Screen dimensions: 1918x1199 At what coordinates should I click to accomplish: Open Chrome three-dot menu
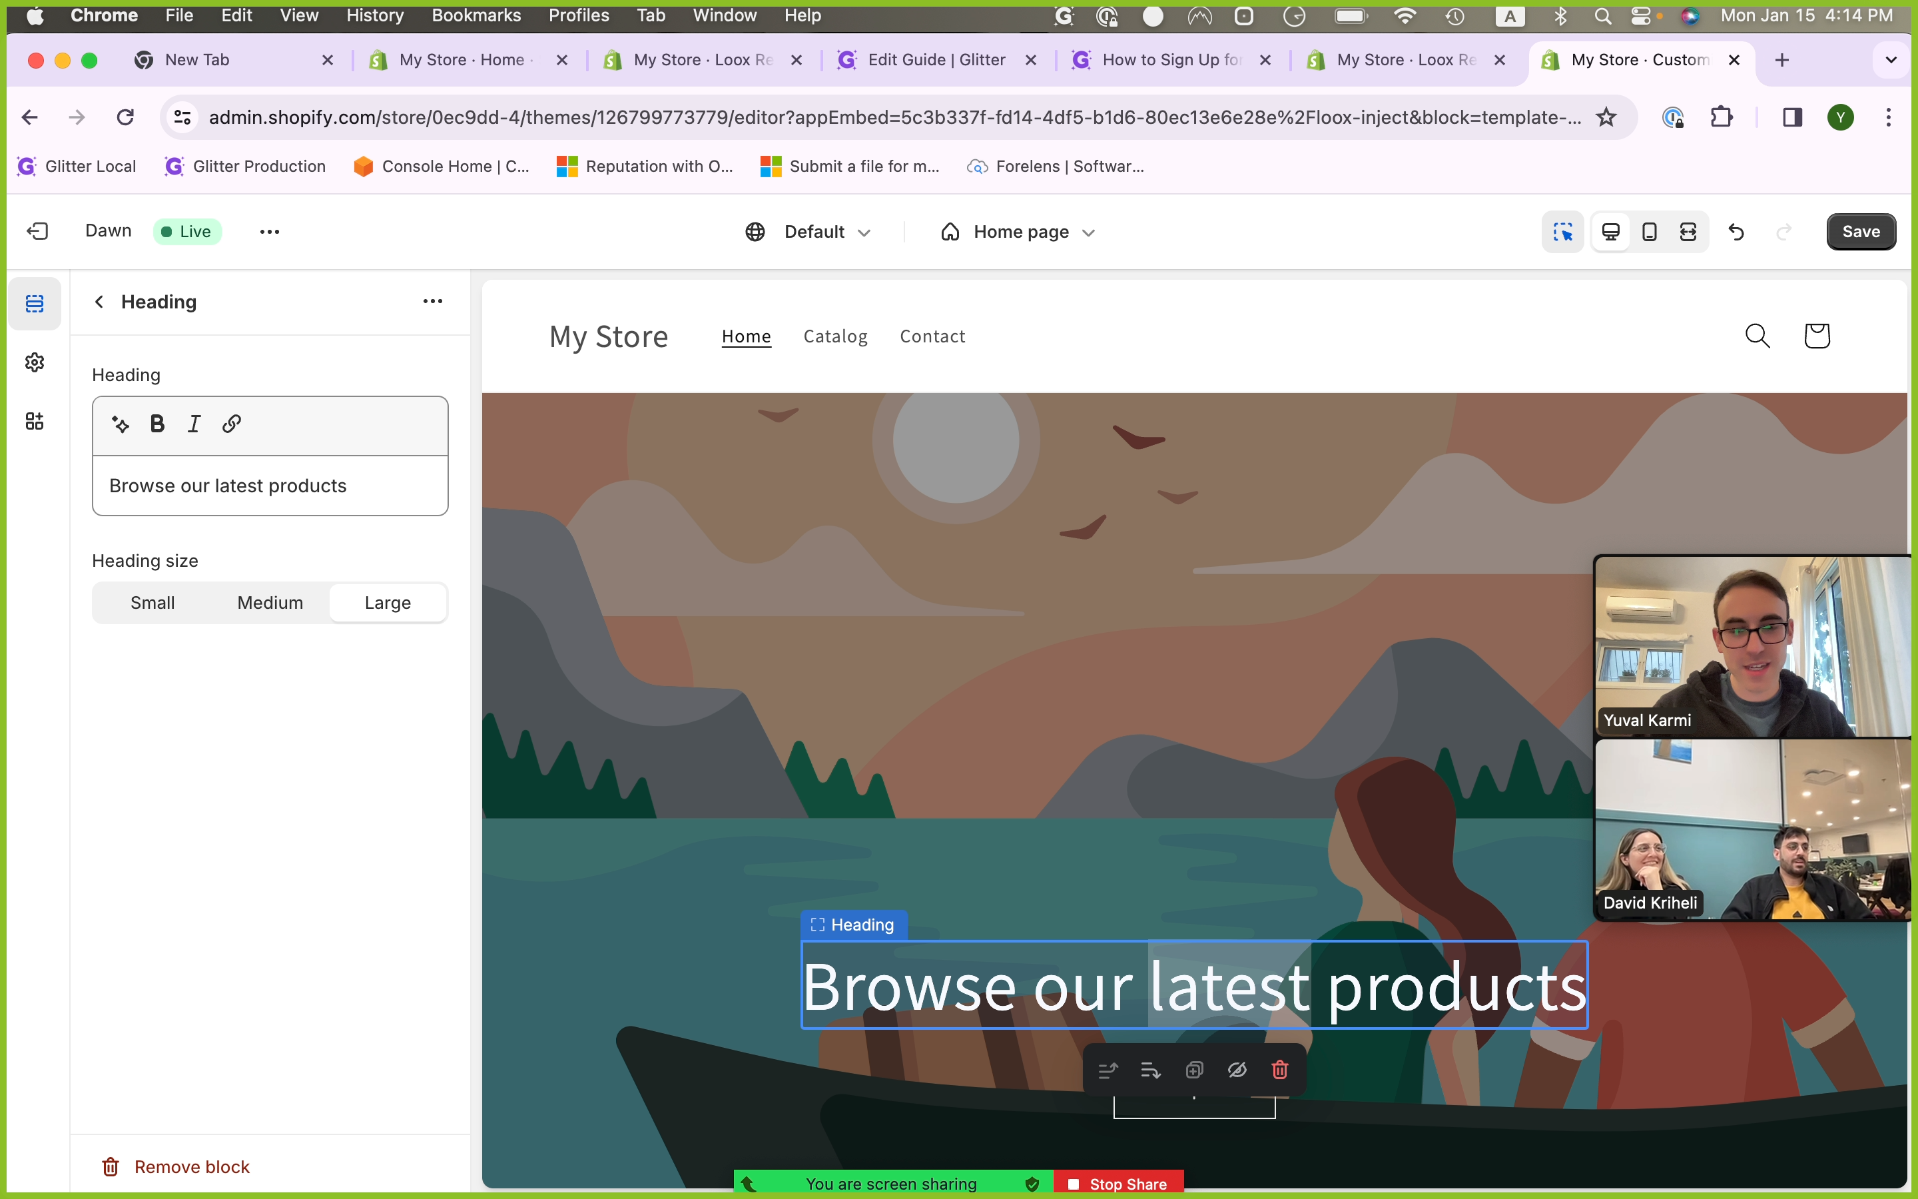point(1889,117)
